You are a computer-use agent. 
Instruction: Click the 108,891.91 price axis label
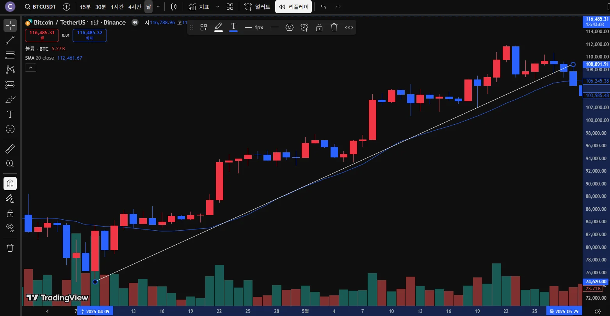tap(596, 64)
